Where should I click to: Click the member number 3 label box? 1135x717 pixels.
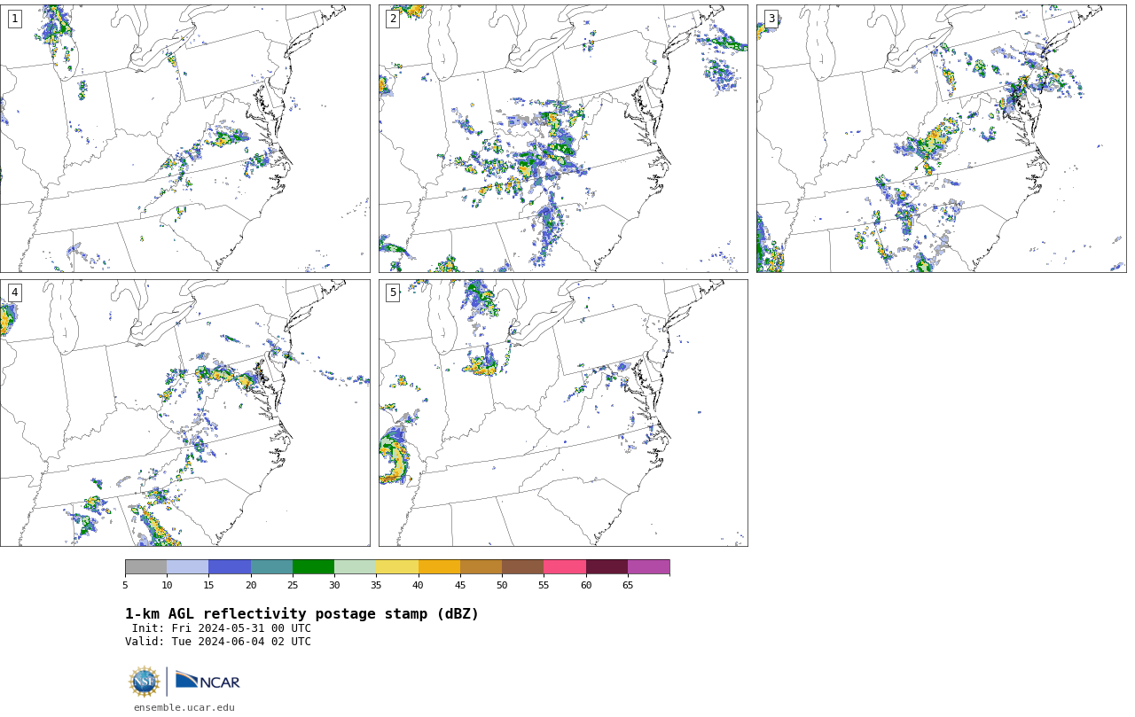tap(771, 19)
